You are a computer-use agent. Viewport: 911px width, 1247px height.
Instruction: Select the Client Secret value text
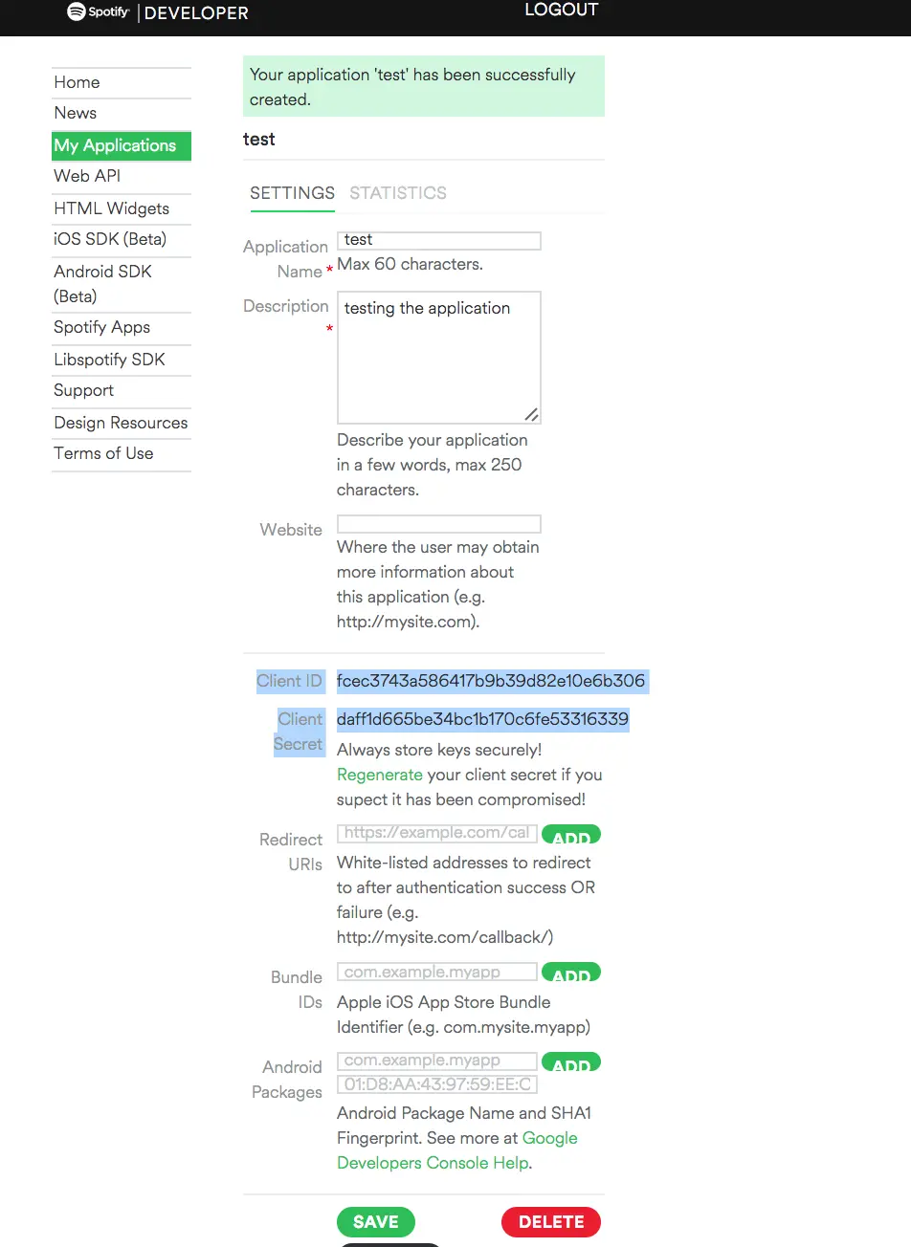click(x=482, y=719)
